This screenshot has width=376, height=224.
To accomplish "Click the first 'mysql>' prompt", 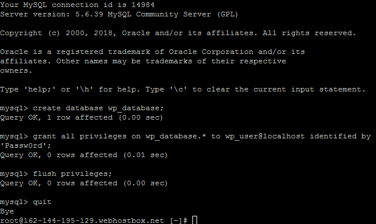I will tap(14, 108).
